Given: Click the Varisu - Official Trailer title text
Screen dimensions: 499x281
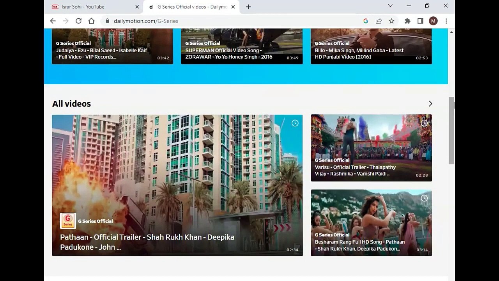Looking at the screenshot, I should pyautogui.click(x=355, y=171).
